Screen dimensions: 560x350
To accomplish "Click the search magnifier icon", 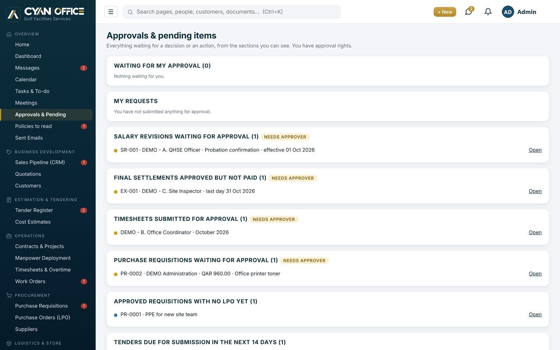I will point(130,12).
